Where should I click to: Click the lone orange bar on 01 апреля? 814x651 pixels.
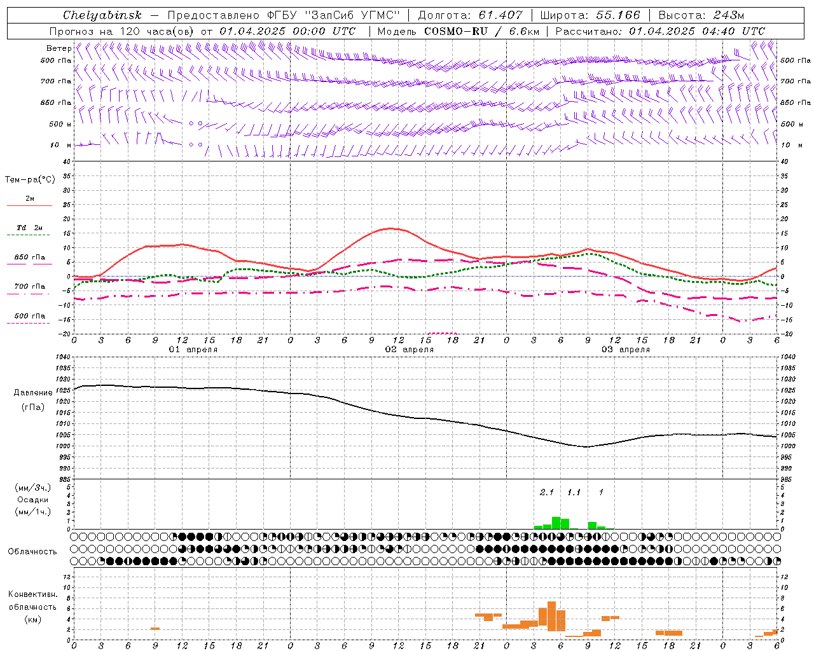155,629
